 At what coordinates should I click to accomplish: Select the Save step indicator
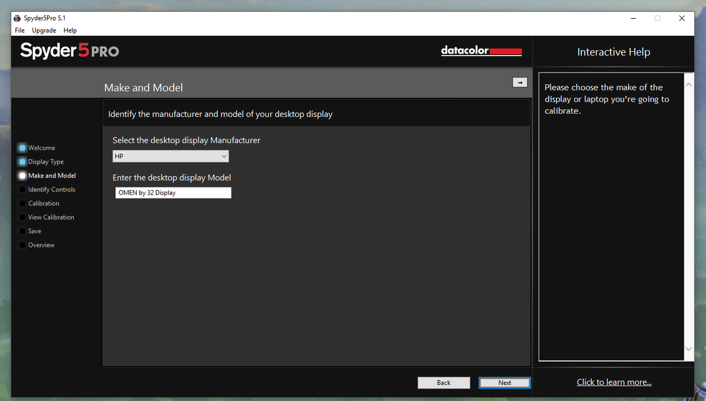pos(22,231)
